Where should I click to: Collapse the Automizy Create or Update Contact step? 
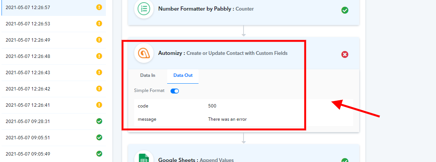244,53
